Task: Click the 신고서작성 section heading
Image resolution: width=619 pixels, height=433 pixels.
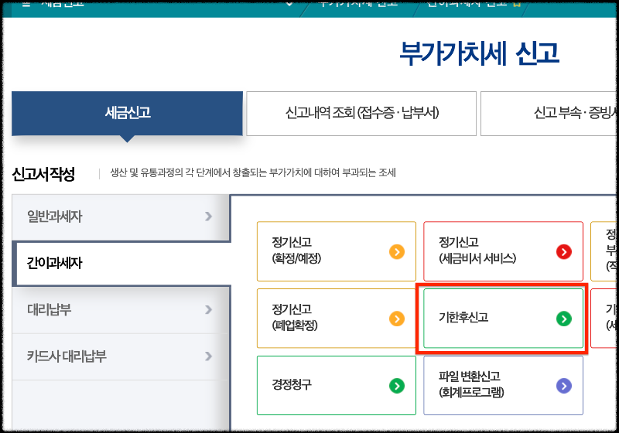Action: pos(43,174)
